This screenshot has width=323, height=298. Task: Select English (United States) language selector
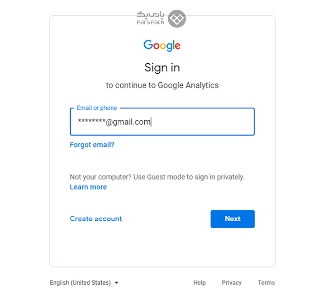[84, 283]
